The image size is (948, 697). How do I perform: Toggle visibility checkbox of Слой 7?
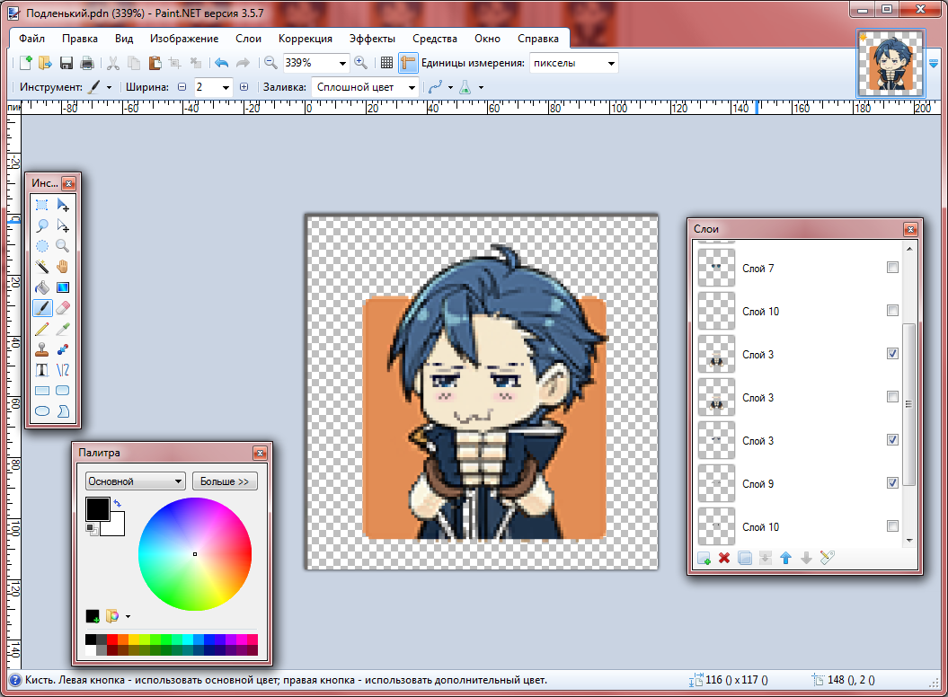[892, 267]
